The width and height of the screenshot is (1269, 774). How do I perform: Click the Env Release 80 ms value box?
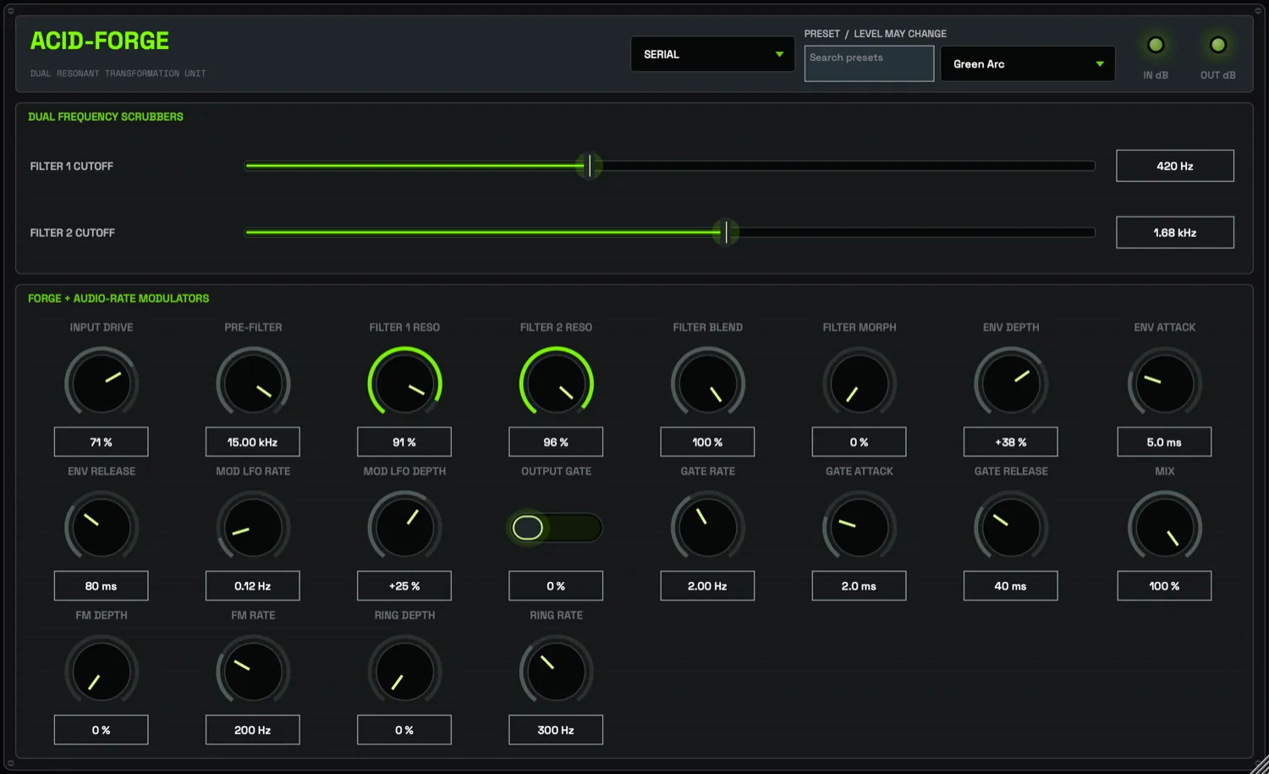[102, 585]
